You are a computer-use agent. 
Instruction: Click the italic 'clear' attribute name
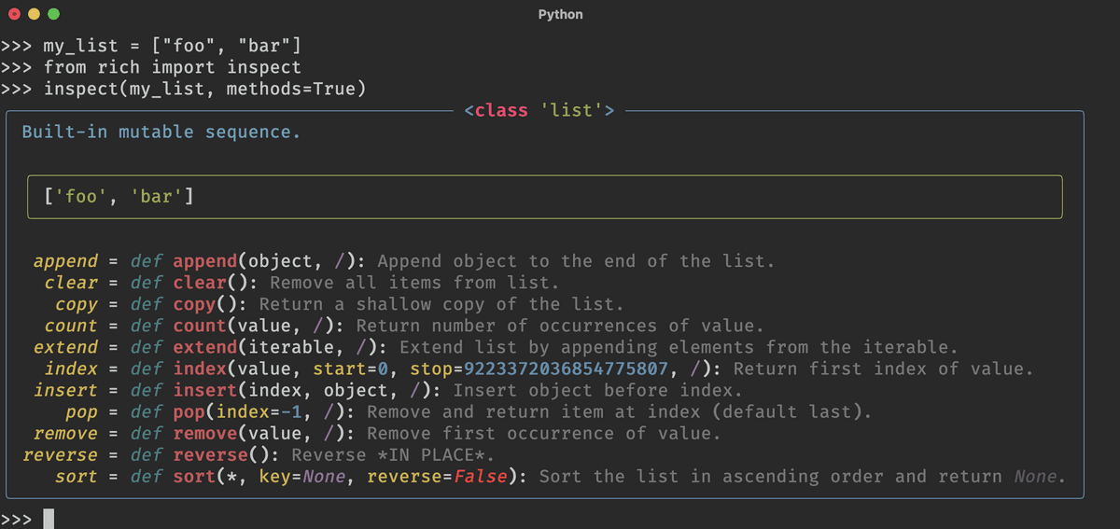[x=71, y=283]
